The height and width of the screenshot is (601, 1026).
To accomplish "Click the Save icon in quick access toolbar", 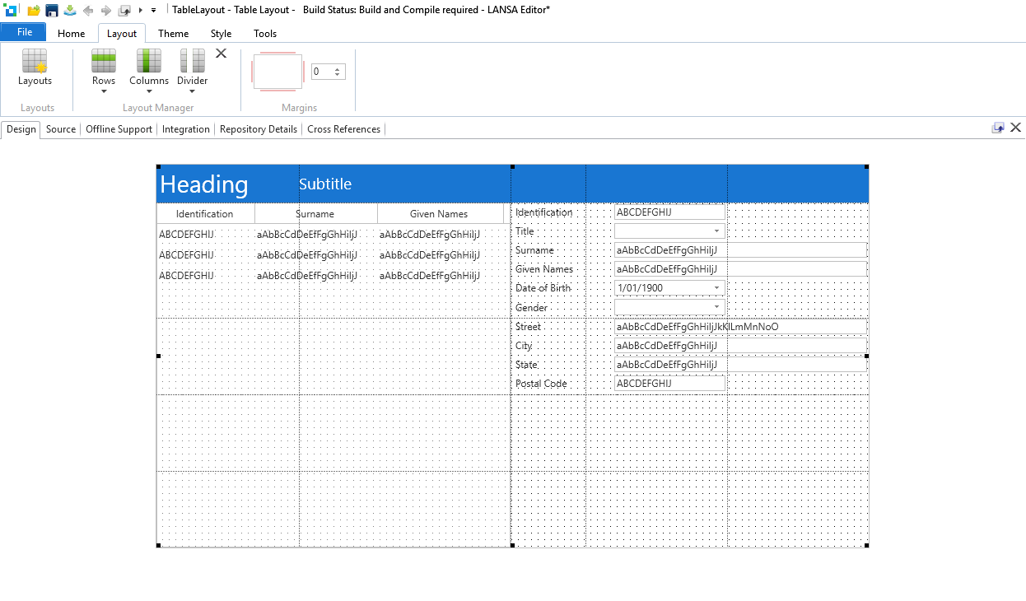I will (x=52, y=10).
